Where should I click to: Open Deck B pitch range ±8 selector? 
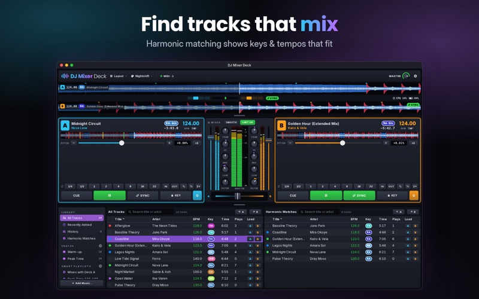[413, 143]
